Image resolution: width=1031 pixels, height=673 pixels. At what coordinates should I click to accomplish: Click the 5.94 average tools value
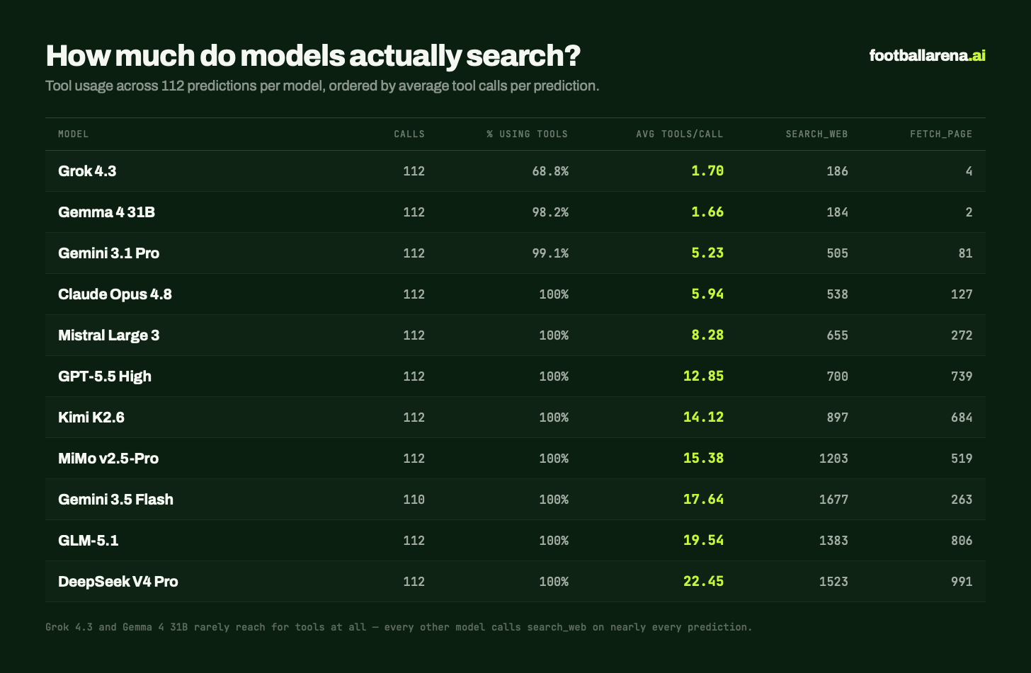click(x=707, y=294)
